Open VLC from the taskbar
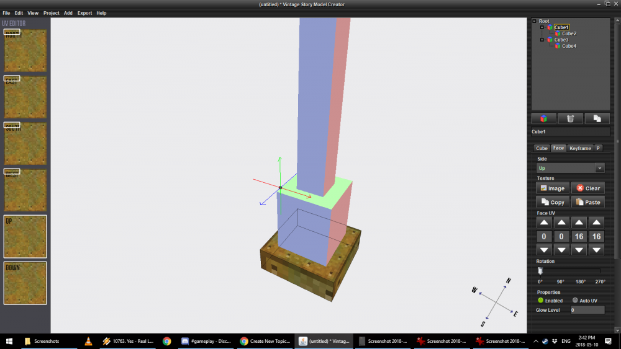The width and height of the screenshot is (621, 349). click(x=89, y=341)
